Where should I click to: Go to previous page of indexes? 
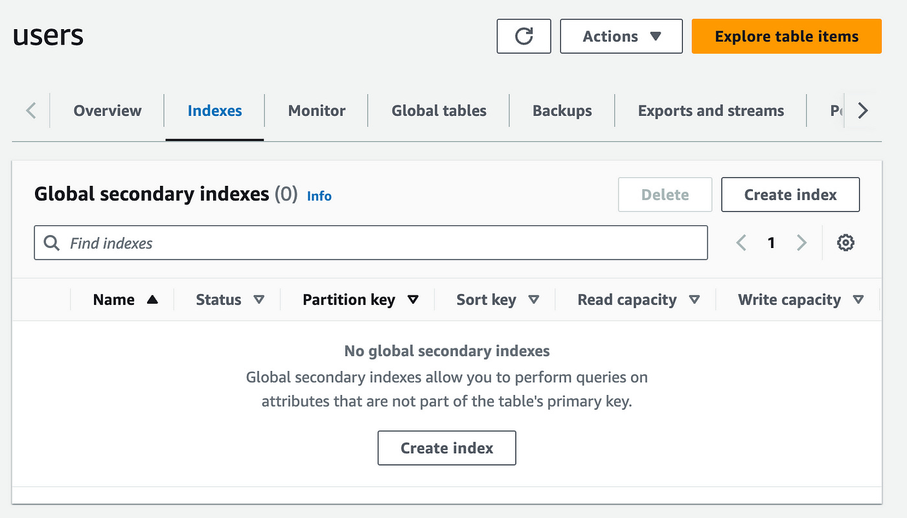pos(742,243)
